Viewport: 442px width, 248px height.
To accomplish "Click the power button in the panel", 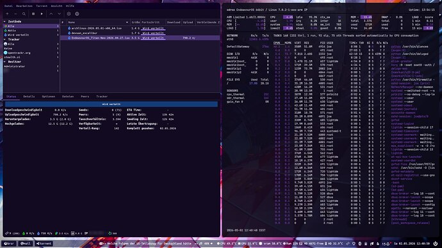I will (x=435, y=244).
